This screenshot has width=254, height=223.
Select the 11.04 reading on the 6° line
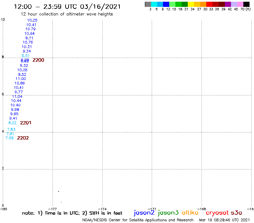17,96
